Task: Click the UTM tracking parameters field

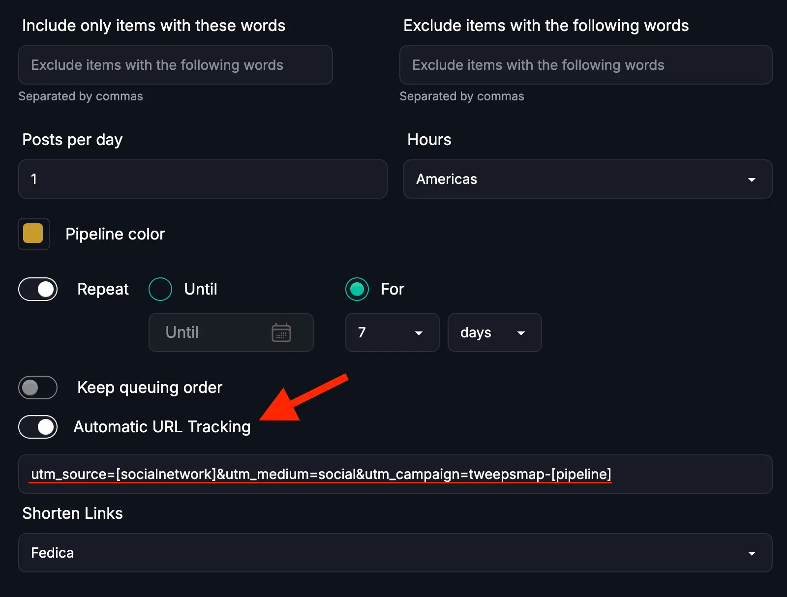Action: [394, 474]
